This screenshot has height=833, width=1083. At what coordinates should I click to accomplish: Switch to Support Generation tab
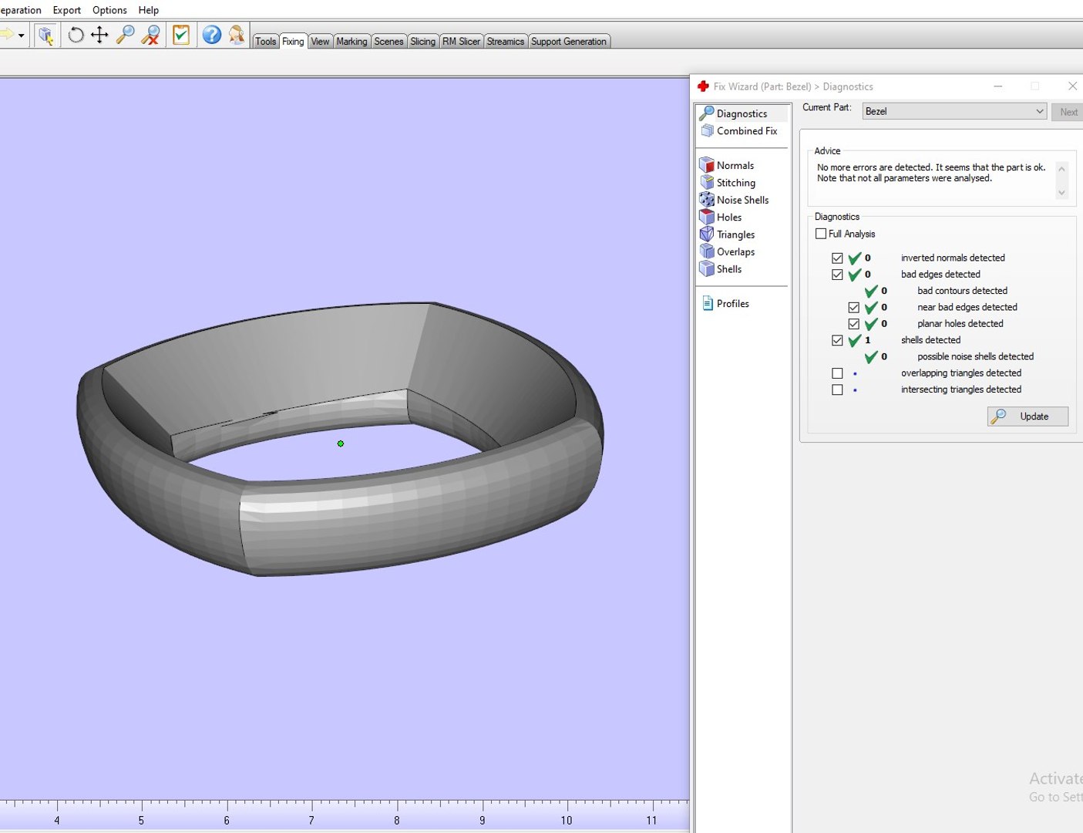(569, 42)
